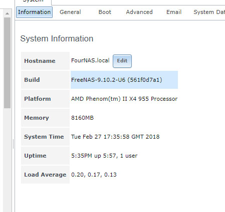
Task: Click the 8160MB memory value
Action: coord(82,118)
